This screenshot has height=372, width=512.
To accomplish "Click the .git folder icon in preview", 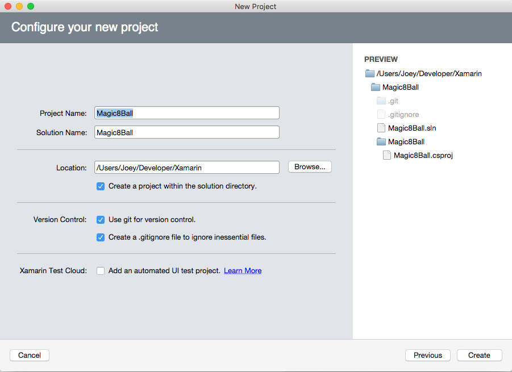I will [x=381, y=101].
